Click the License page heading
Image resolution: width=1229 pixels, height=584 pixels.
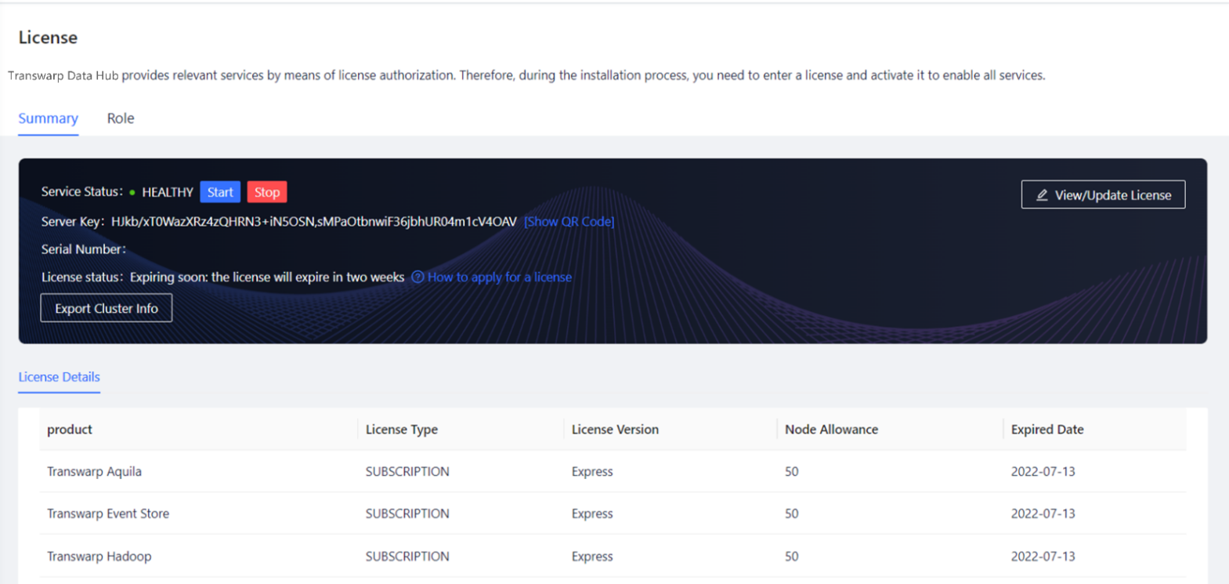pos(48,38)
